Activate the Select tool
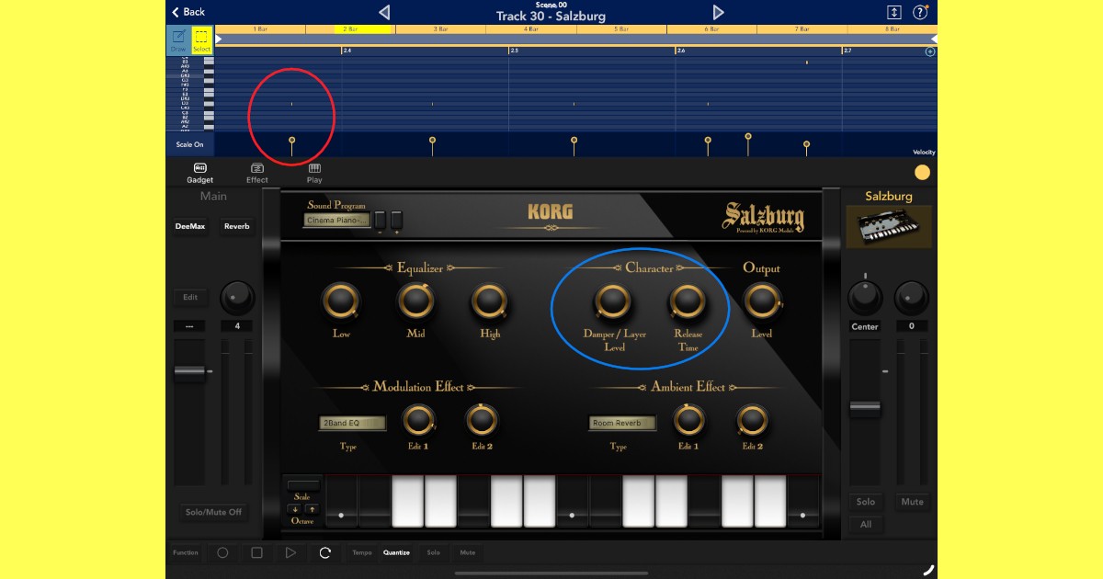 point(201,40)
